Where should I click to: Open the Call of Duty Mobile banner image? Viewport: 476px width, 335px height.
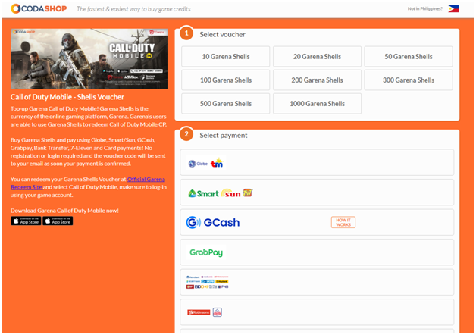pos(89,59)
